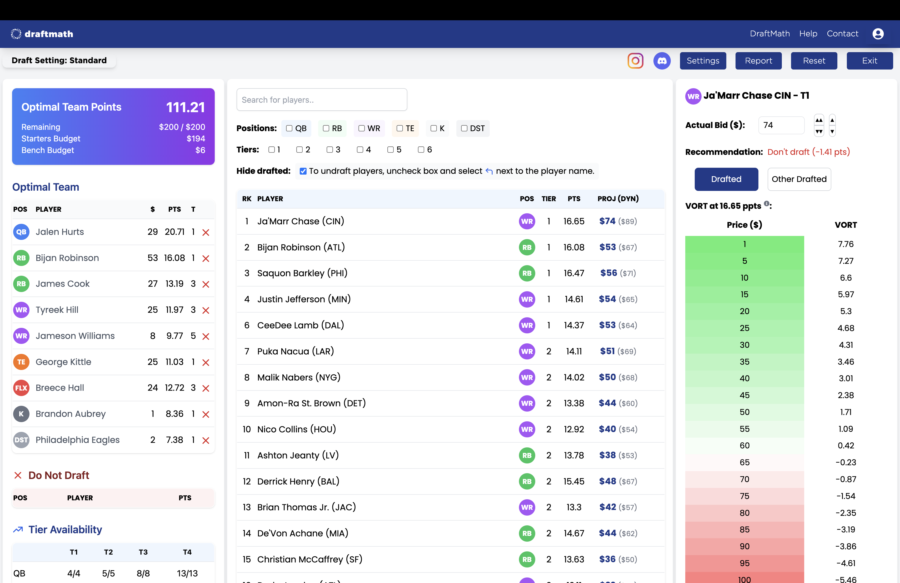Open the user account profile icon
Image resolution: width=900 pixels, height=583 pixels.
pyautogui.click(x=878, y=34)
